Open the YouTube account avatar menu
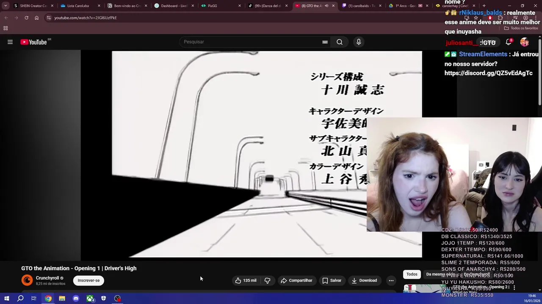Viewport: 542px width, 304px height. 525,42
